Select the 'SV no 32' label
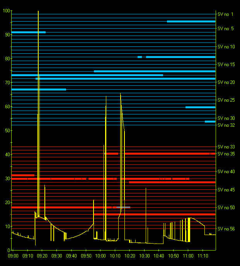Viewport: 240px width, 266px height. pos(226,125)
